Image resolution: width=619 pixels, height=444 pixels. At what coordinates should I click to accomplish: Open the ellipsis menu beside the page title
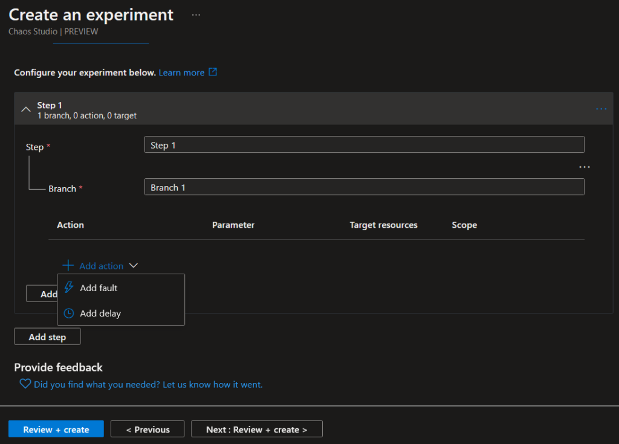[x=196, y=15]
